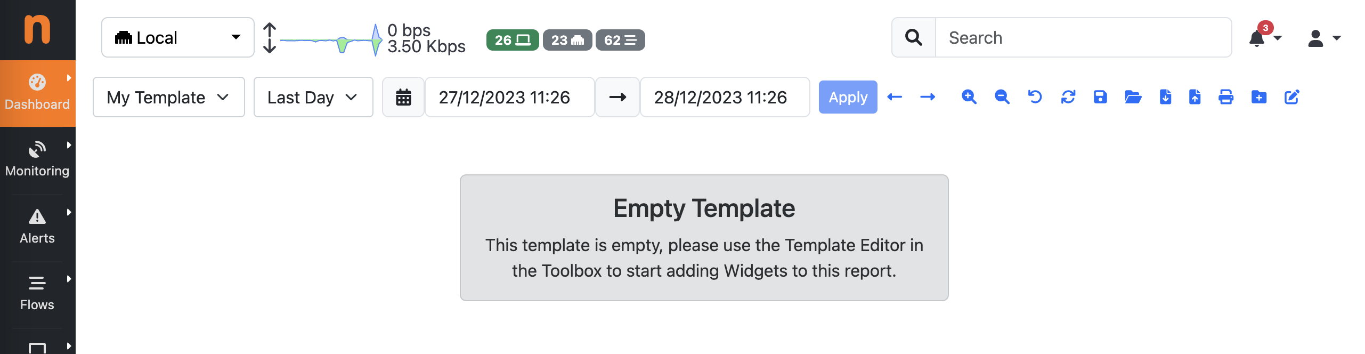
Task: Open the Local interface selector
Action: 177,37
